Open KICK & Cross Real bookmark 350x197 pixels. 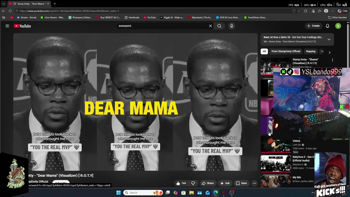pos(227,18)
